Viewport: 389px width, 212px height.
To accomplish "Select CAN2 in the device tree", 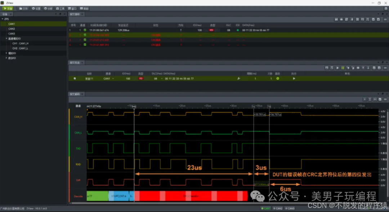I will tap(12, 29).
